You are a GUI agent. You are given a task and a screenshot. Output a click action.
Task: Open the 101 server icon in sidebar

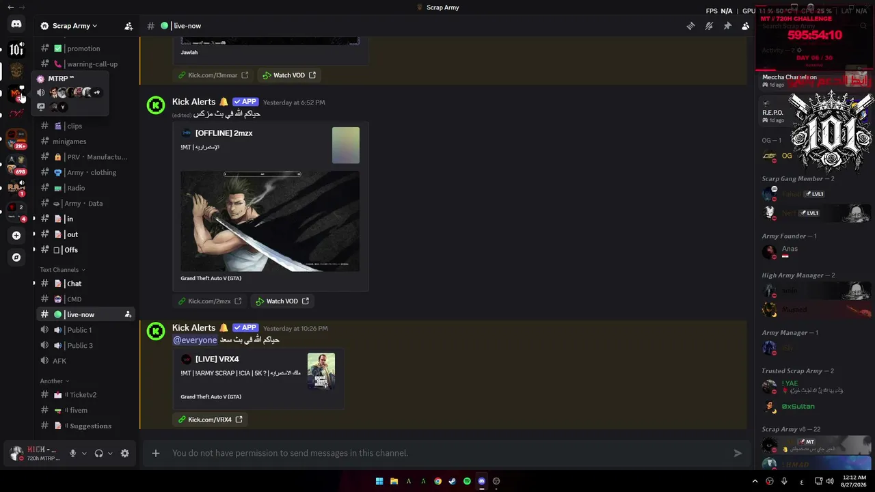[16, 49]
